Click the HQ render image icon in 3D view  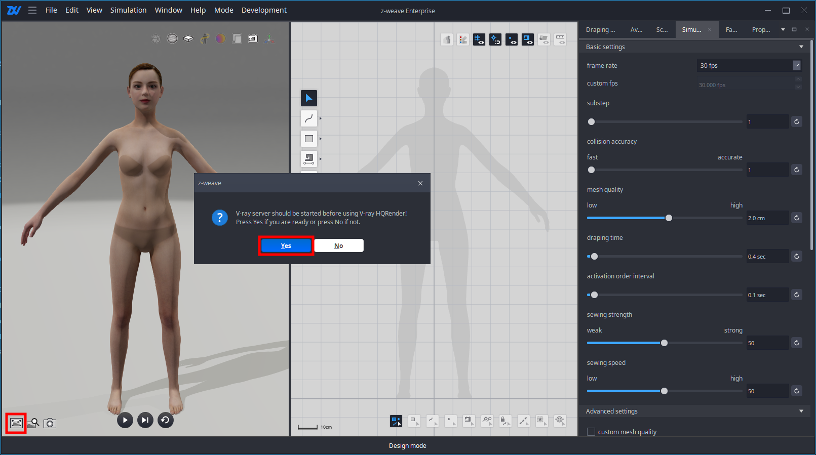pyautogui.click(x=16, y=423)
